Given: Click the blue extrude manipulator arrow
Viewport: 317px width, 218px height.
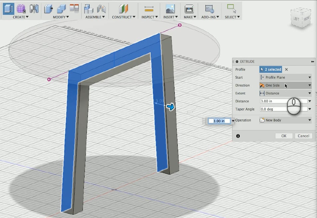Looking at the screenshot, I should (171, 107).
